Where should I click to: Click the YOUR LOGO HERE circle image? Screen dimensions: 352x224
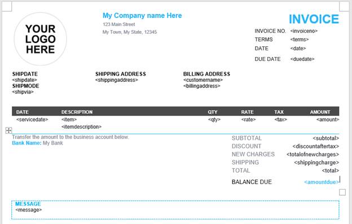coord(41,39)
